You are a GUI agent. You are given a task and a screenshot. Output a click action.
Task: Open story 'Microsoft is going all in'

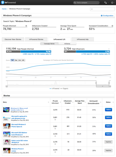[x=19, y=117]
